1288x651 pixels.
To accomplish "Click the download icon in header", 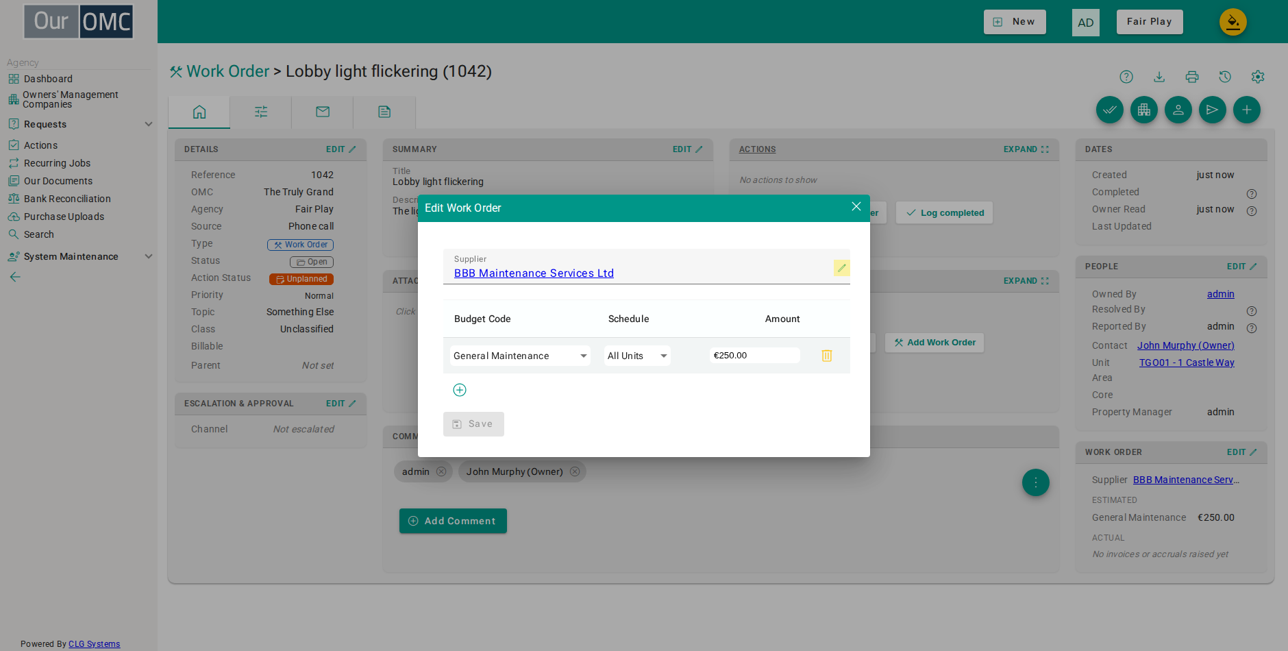I will [x=1159, y=77].
